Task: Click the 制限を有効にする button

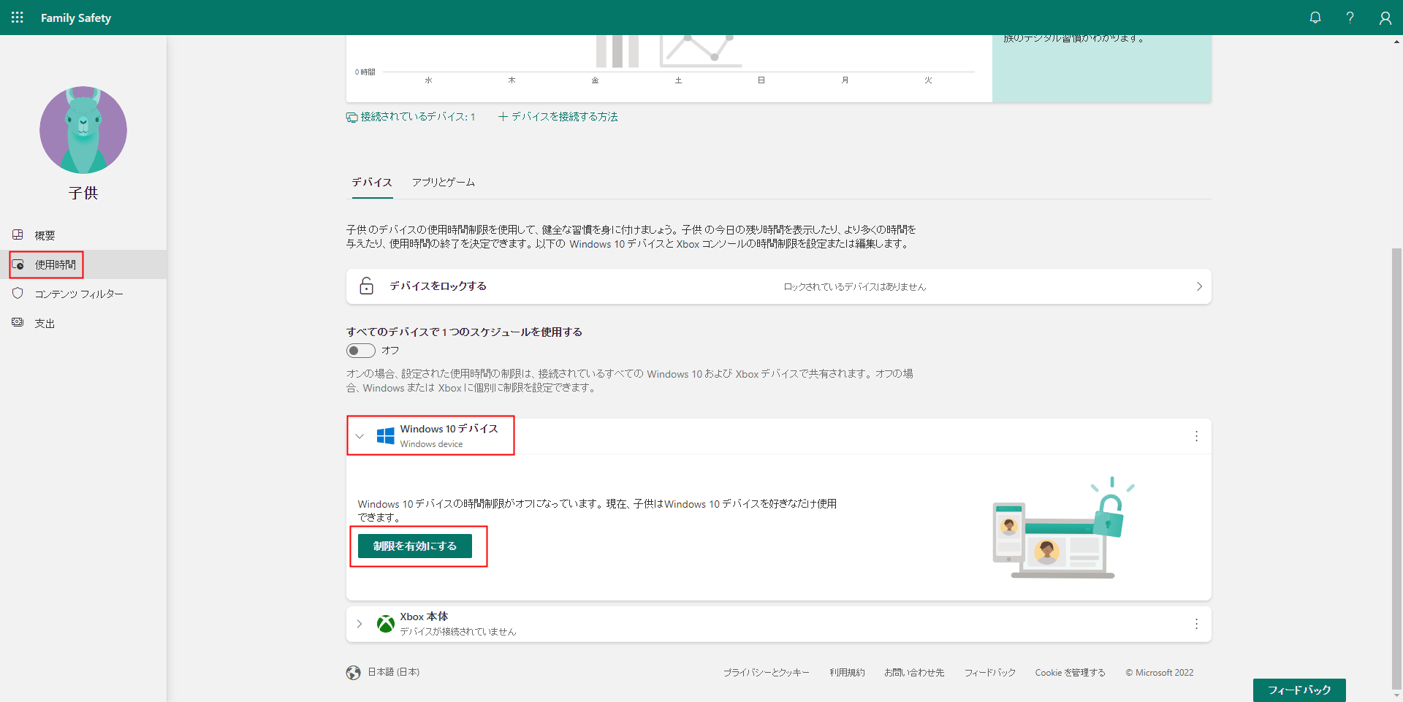Action: (414, 546)
